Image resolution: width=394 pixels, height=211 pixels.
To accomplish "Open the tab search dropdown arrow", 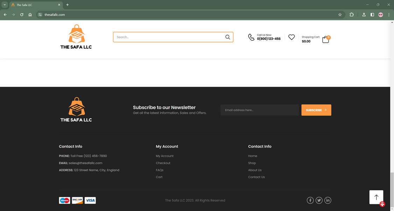I will pyautogui.click(x=5, y=5).
